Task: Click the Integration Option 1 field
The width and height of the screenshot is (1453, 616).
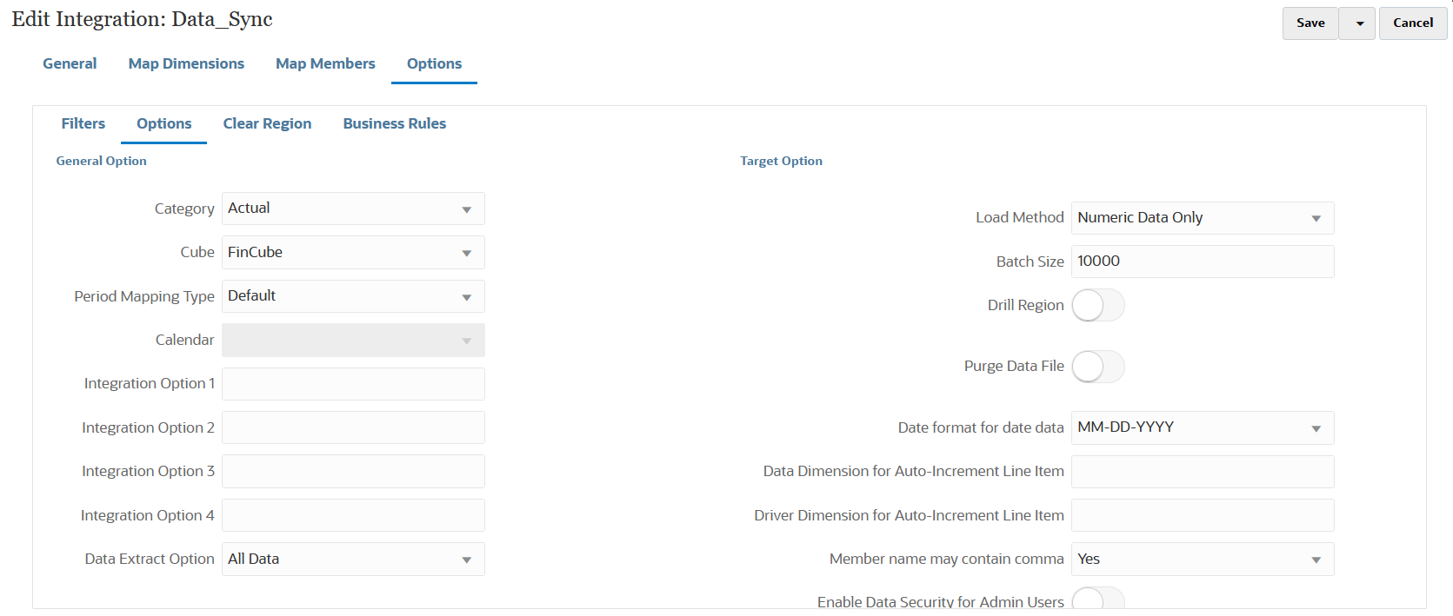Action: [x=353, y=384]
